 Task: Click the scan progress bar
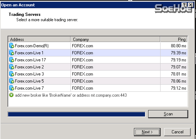[77, 114]
